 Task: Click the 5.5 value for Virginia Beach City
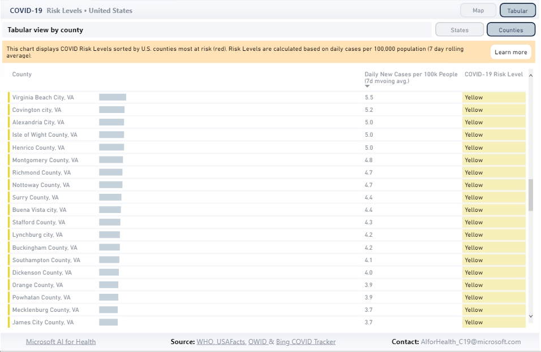[369, 98]
